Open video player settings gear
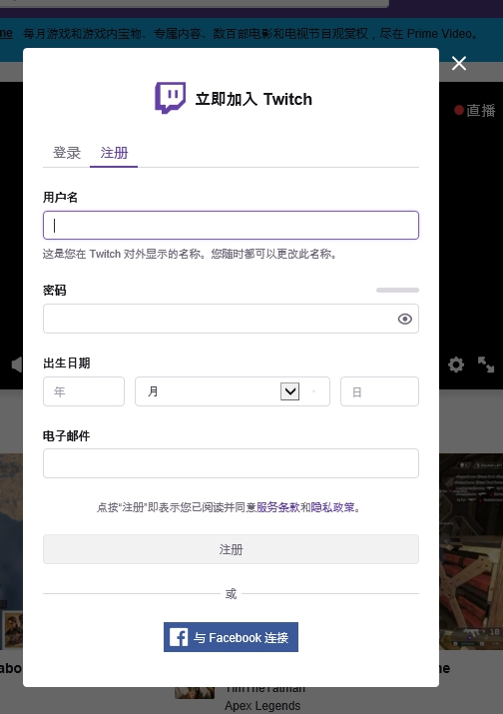Image resolution: width=503 pixels, height=714 pixels. [456, 364]
